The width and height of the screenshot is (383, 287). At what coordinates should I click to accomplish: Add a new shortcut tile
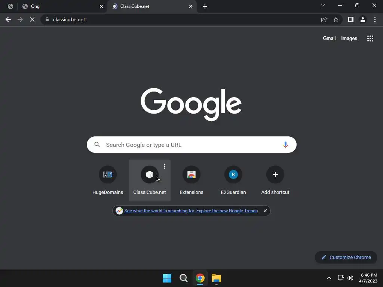tap(275, 180)
